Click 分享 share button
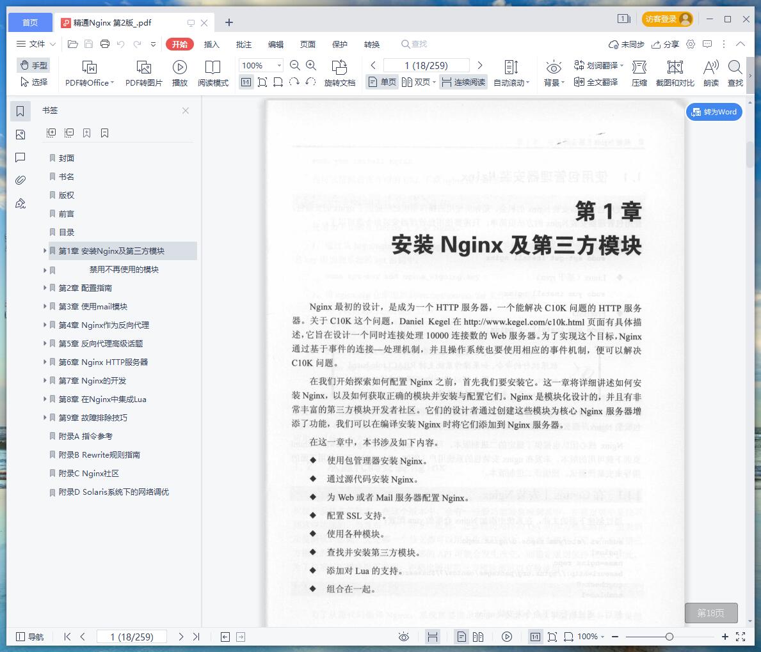The height and width of the screenshot is (652, 761). point(666,44)
